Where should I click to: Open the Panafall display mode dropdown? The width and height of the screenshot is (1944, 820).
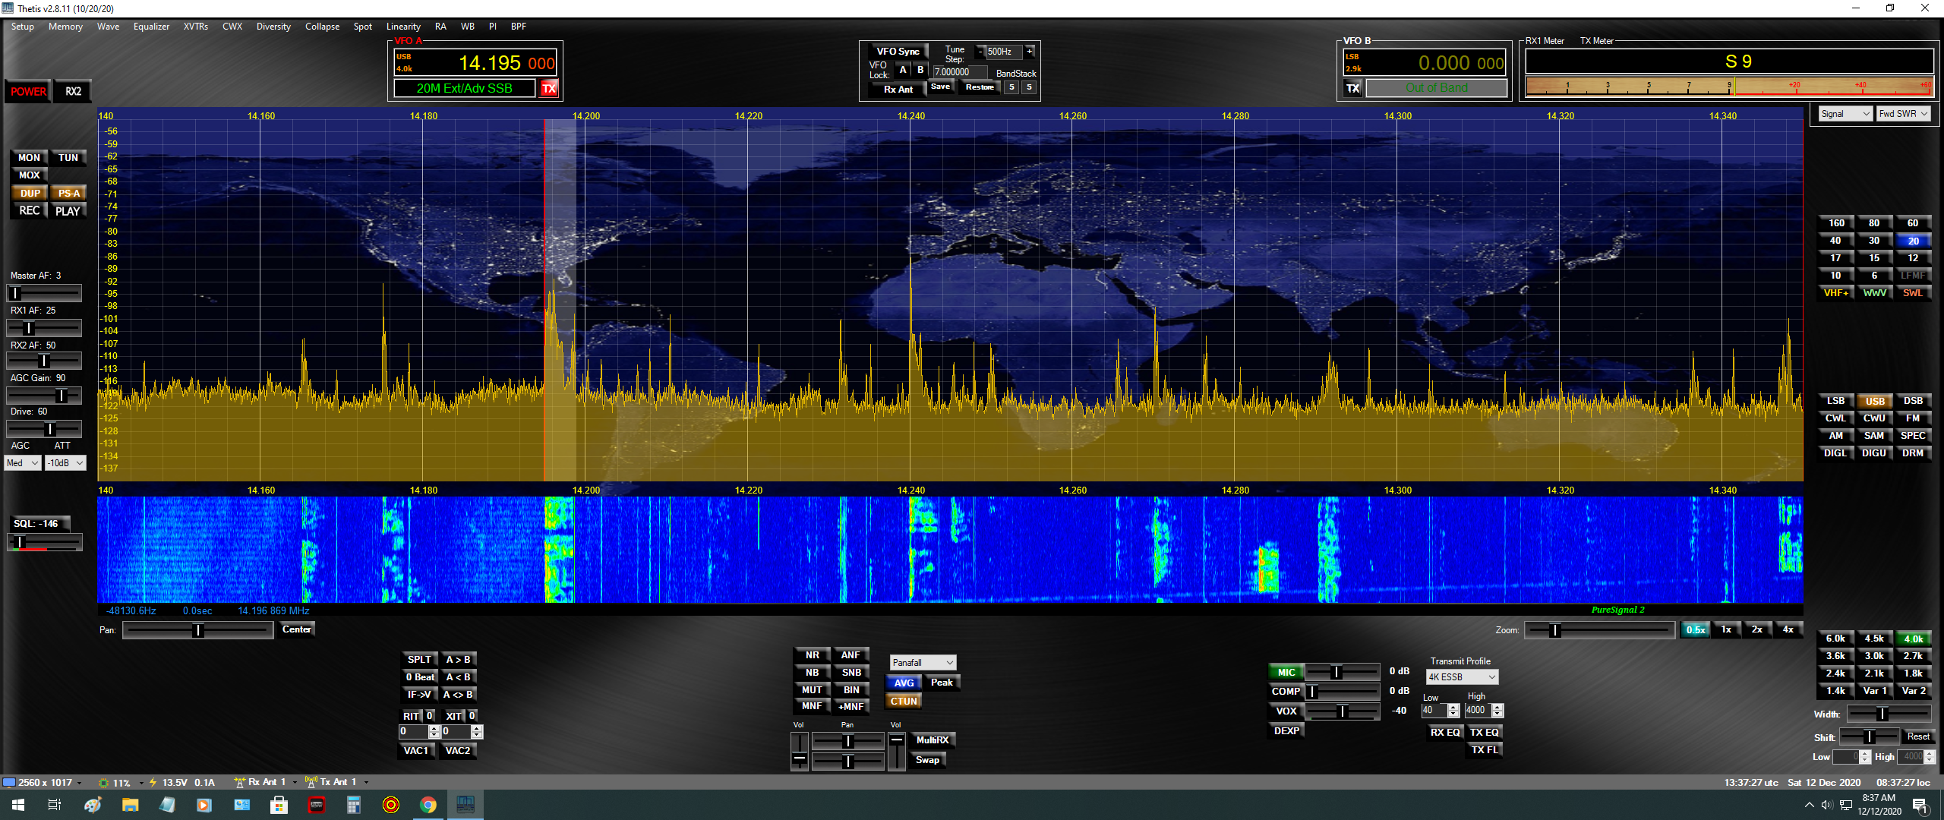(923, 663)
